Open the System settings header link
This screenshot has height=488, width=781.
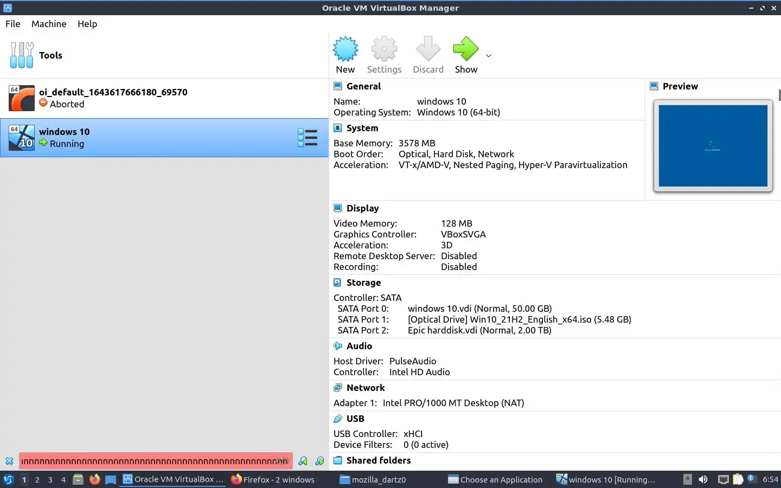(362, 128)
